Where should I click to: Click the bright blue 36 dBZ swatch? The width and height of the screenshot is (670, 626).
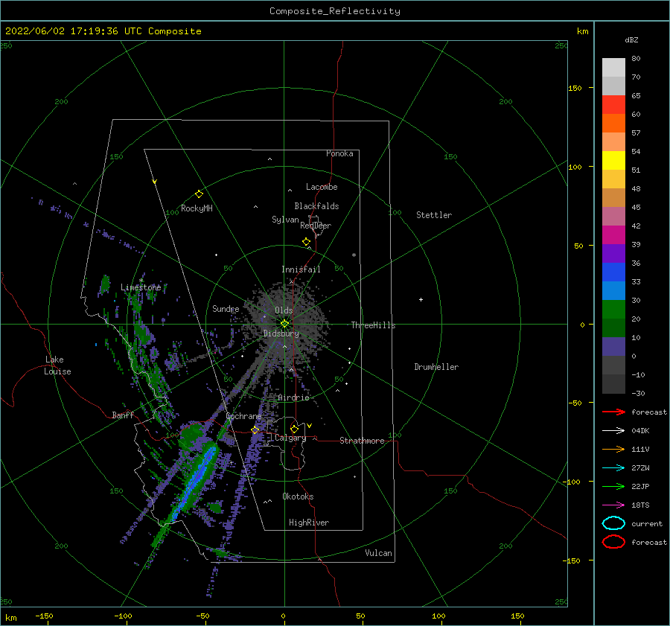613,272
